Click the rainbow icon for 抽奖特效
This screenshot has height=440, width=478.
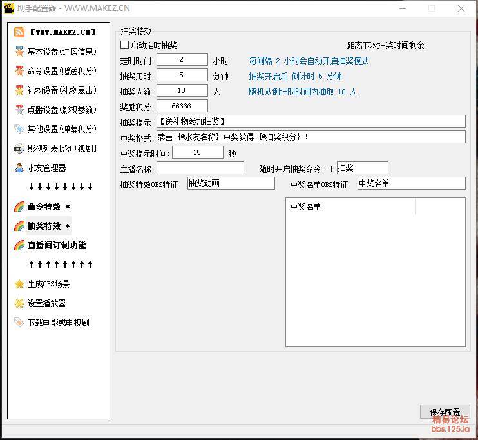[x=19, y=226]
